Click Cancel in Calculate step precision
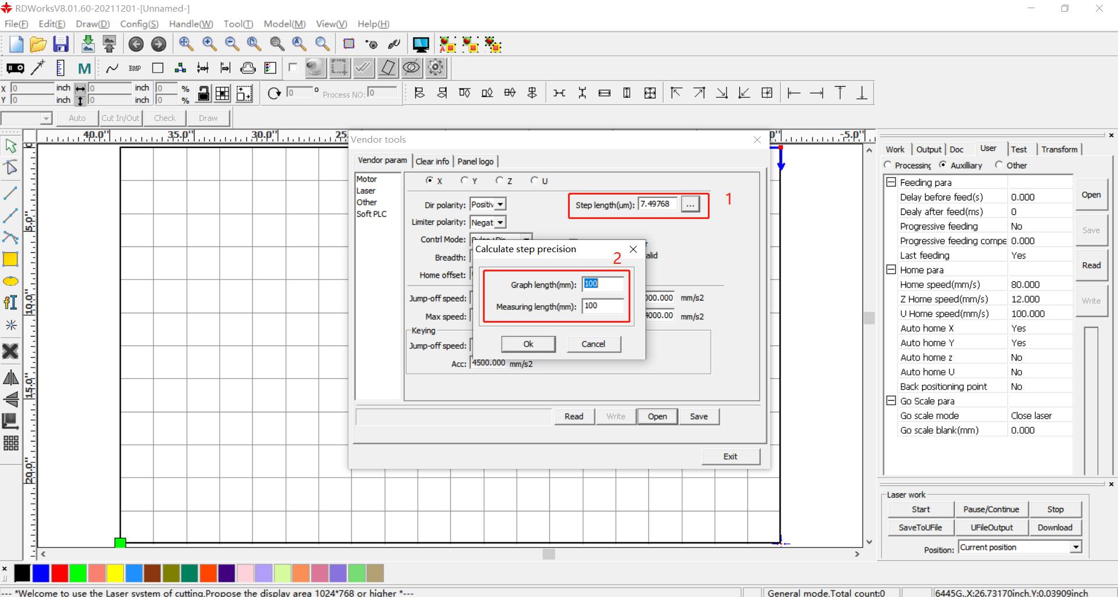 (x=593, y=344)
